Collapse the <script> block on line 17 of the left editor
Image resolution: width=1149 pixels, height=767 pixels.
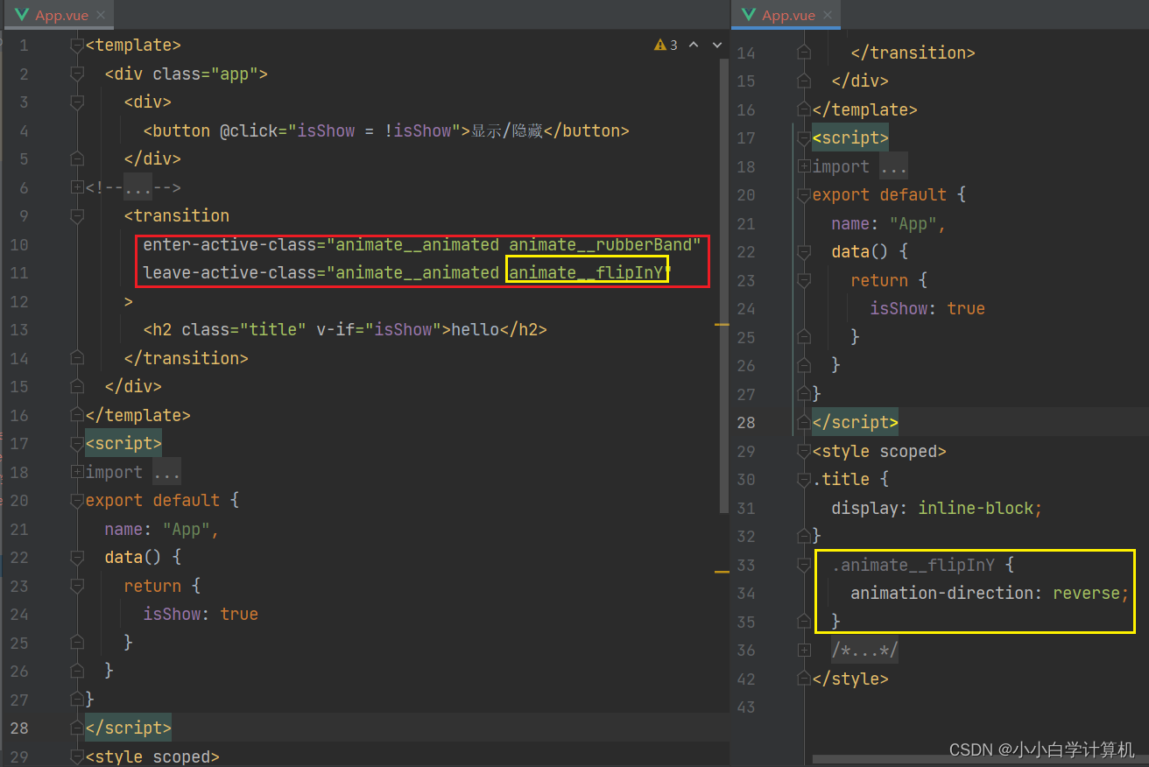tap(77, 443)
